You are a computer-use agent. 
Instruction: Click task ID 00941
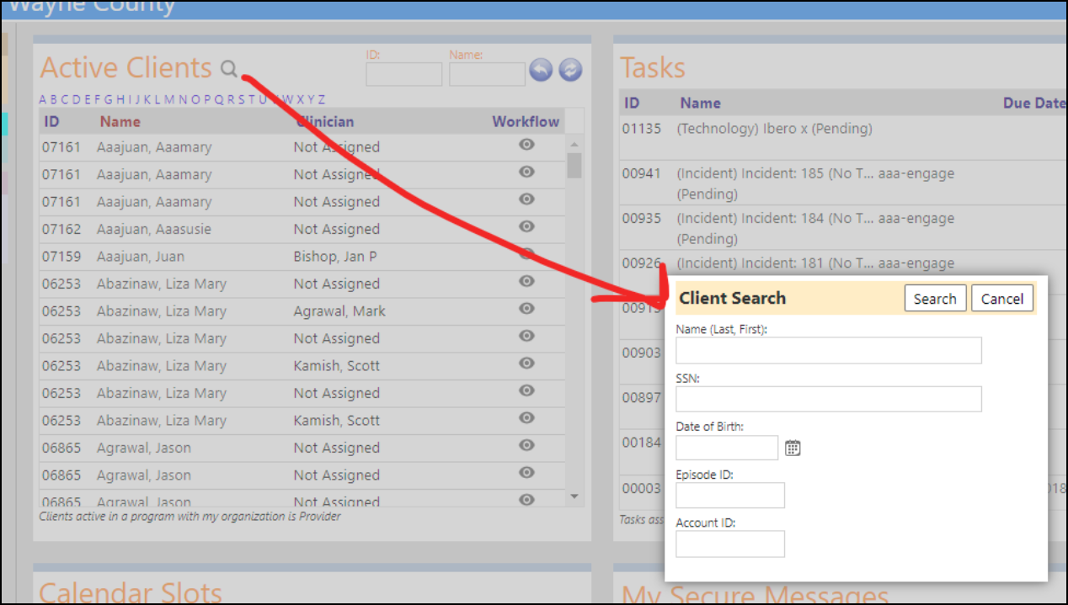tap(642, 173)
